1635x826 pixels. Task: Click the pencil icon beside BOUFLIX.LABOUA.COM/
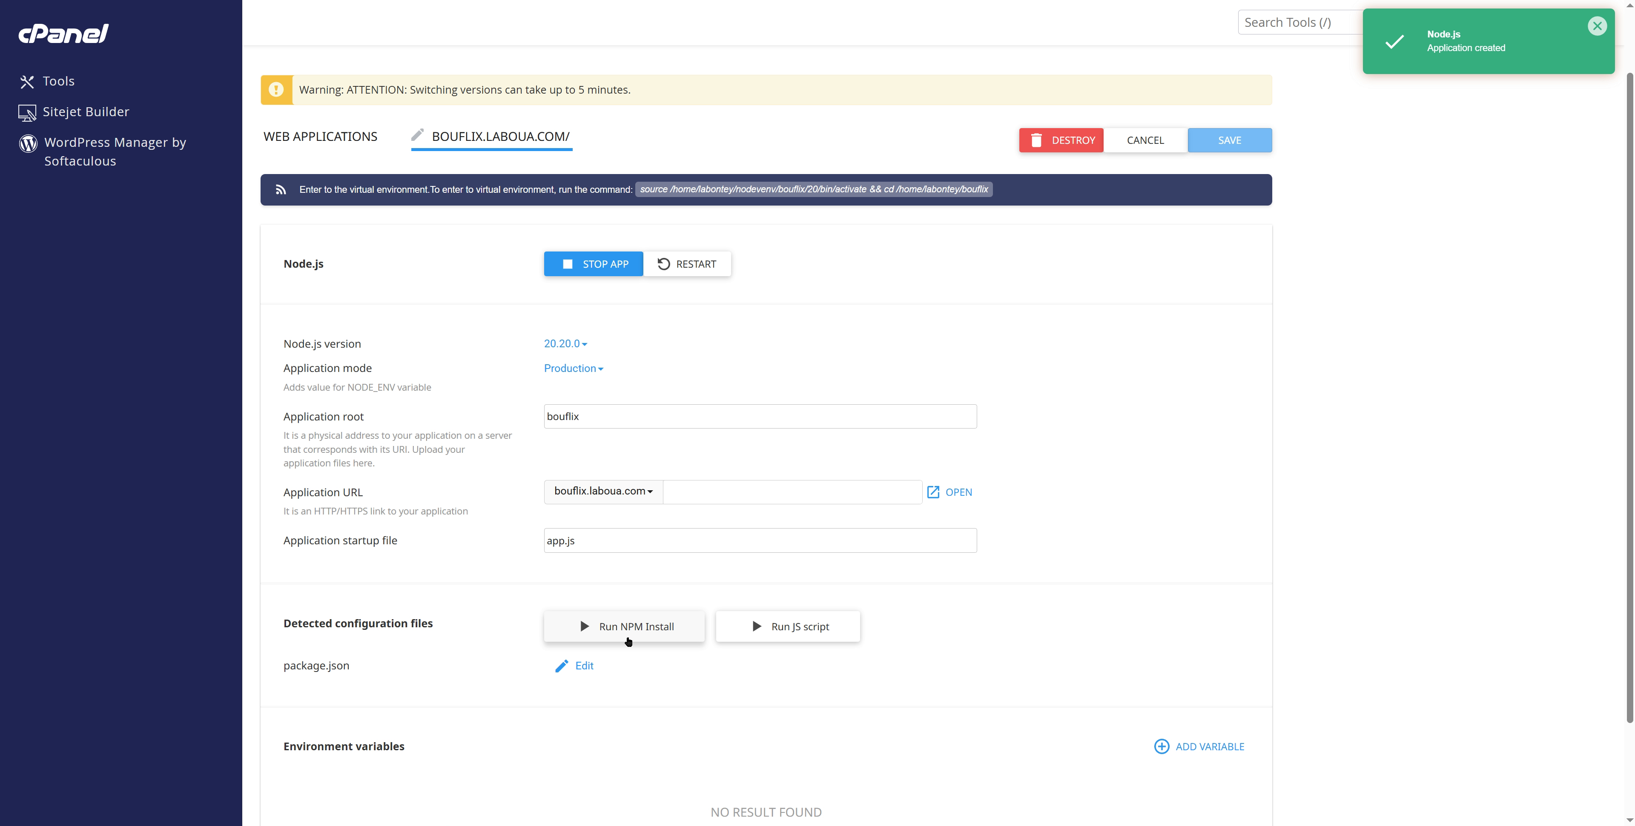[x=417, y=134]
